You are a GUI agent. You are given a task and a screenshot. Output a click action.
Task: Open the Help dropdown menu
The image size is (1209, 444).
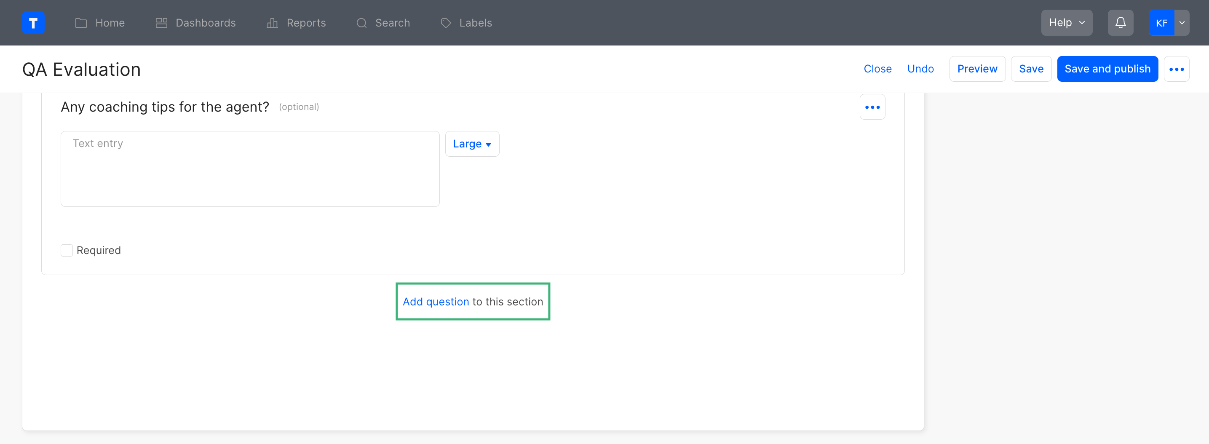tap(1066, 22)
